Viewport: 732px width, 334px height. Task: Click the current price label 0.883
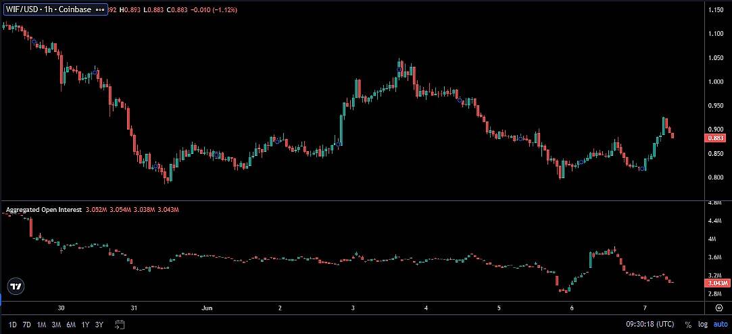click(x=716, y=138)
